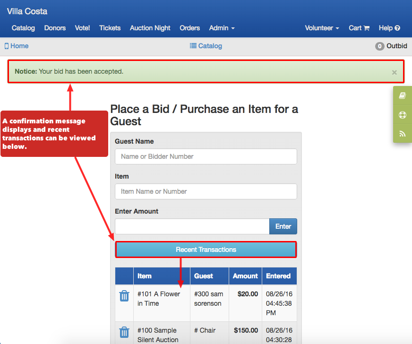Open the Orders menu item
This screenshot has height=344, width=412.
190,28
